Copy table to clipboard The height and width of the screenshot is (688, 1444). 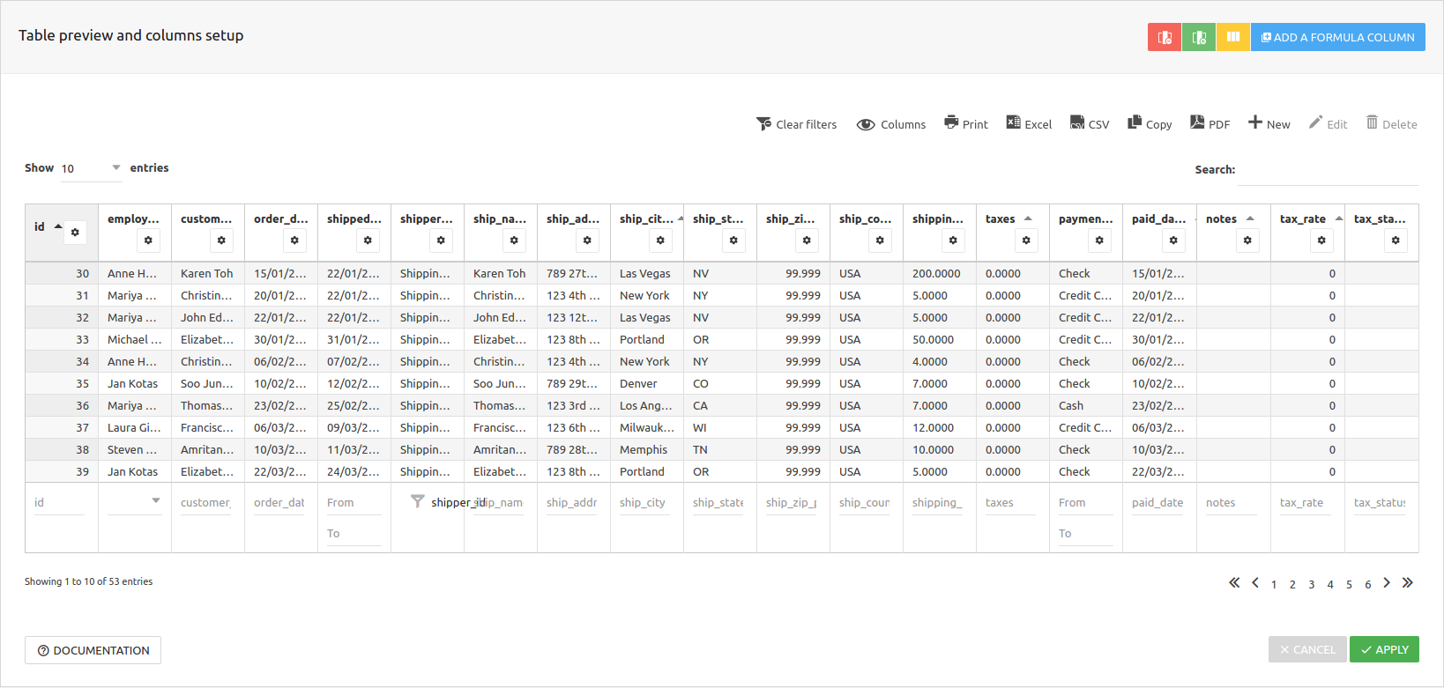[x=1150, y=124]
